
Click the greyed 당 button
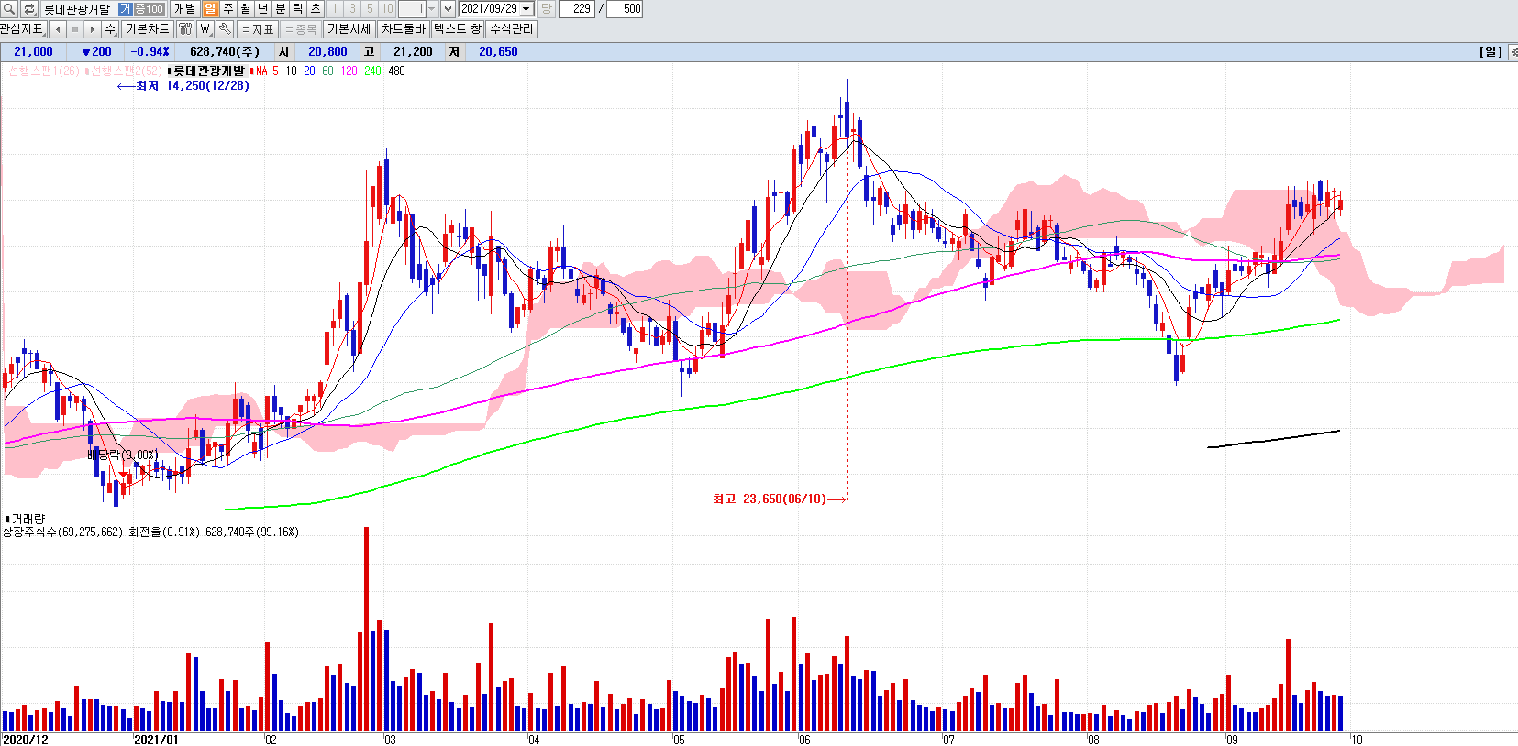coord(546,9)
